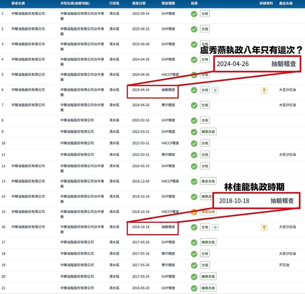This screenshot has width=305, height=294.
Task: Click 大豆沙拉油 in row 18
Action: click(287, 254)
